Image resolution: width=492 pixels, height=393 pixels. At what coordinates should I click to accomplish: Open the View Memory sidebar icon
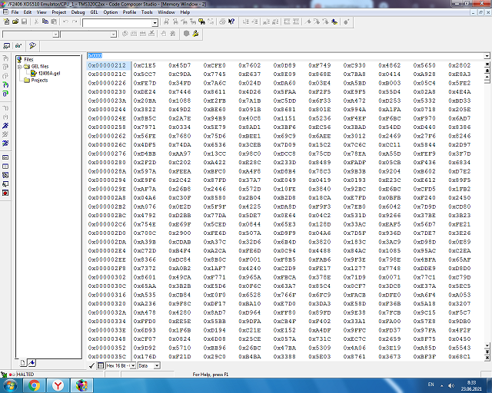pyautogui.click(x=5, y=167)
